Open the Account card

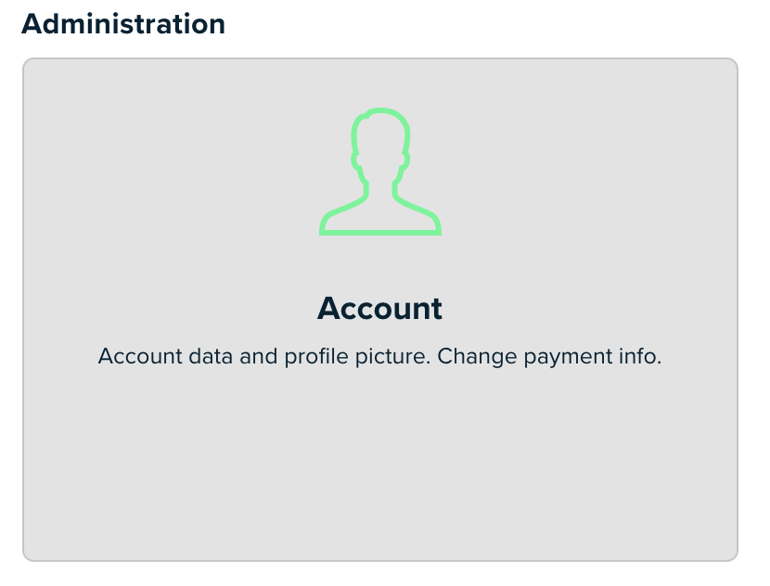(x=380, y=310)
